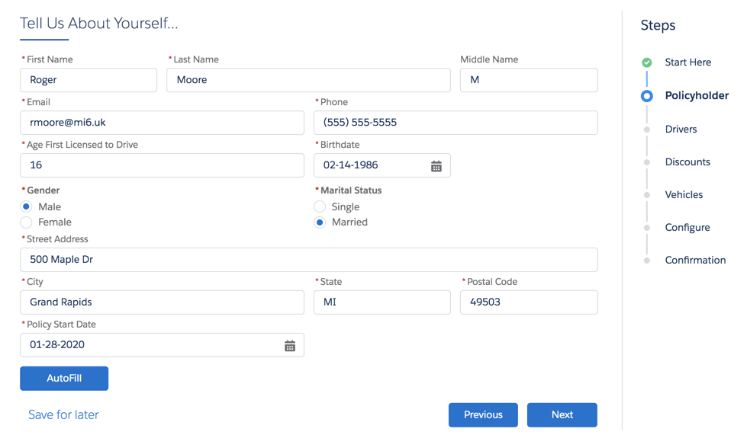Click the Save for later link
747x435 pixels.
point(63,414)
